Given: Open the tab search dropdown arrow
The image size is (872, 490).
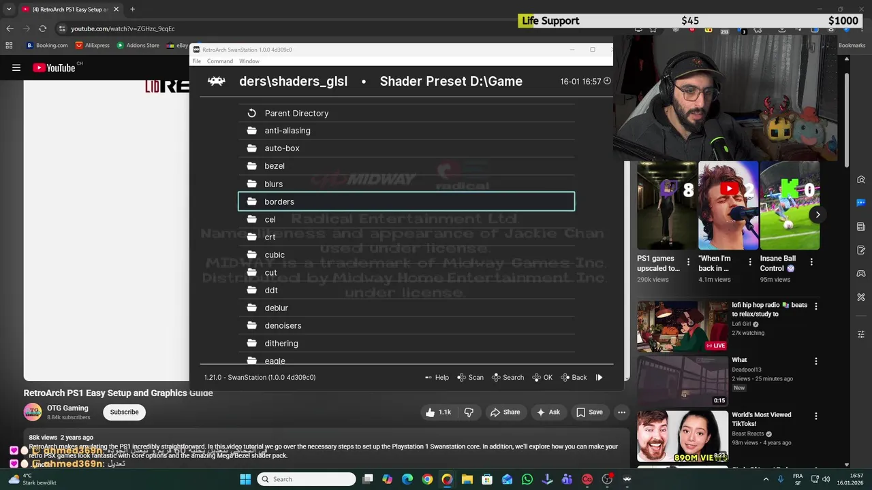Looking at the screenshot, I should pyautogui.click(x=9, y=10).
